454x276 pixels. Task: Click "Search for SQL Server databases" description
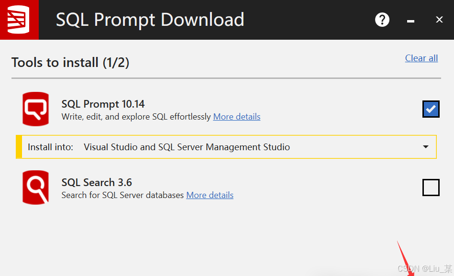pos(122,195)
